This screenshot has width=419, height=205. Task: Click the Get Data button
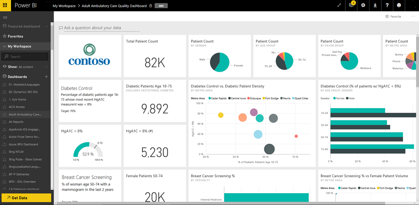[27, 198]
